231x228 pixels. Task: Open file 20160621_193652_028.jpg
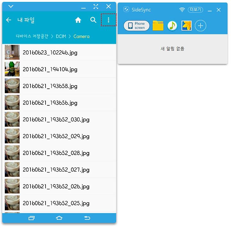tap(59, 153)
